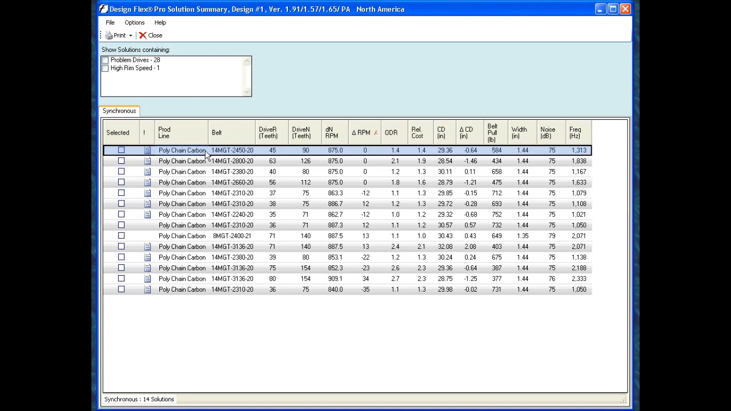The width and height of the screenshot is (731, 411).
Task: Click the Δ RPM value -35
Action: point(365,289)
